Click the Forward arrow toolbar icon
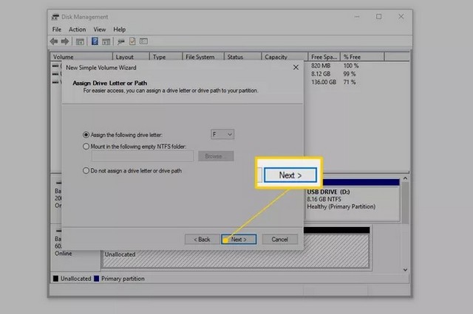 [65, 41]
